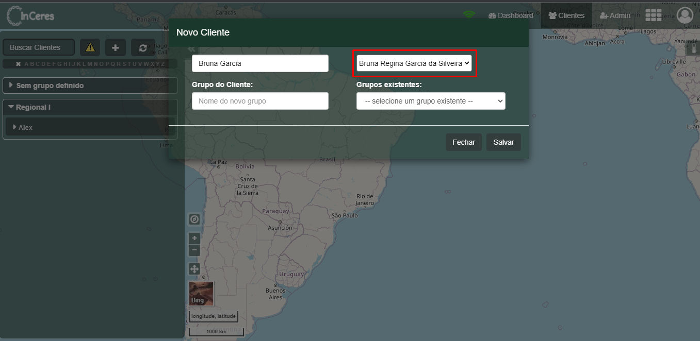Zoom out on the map

click(x=194, y=250)
